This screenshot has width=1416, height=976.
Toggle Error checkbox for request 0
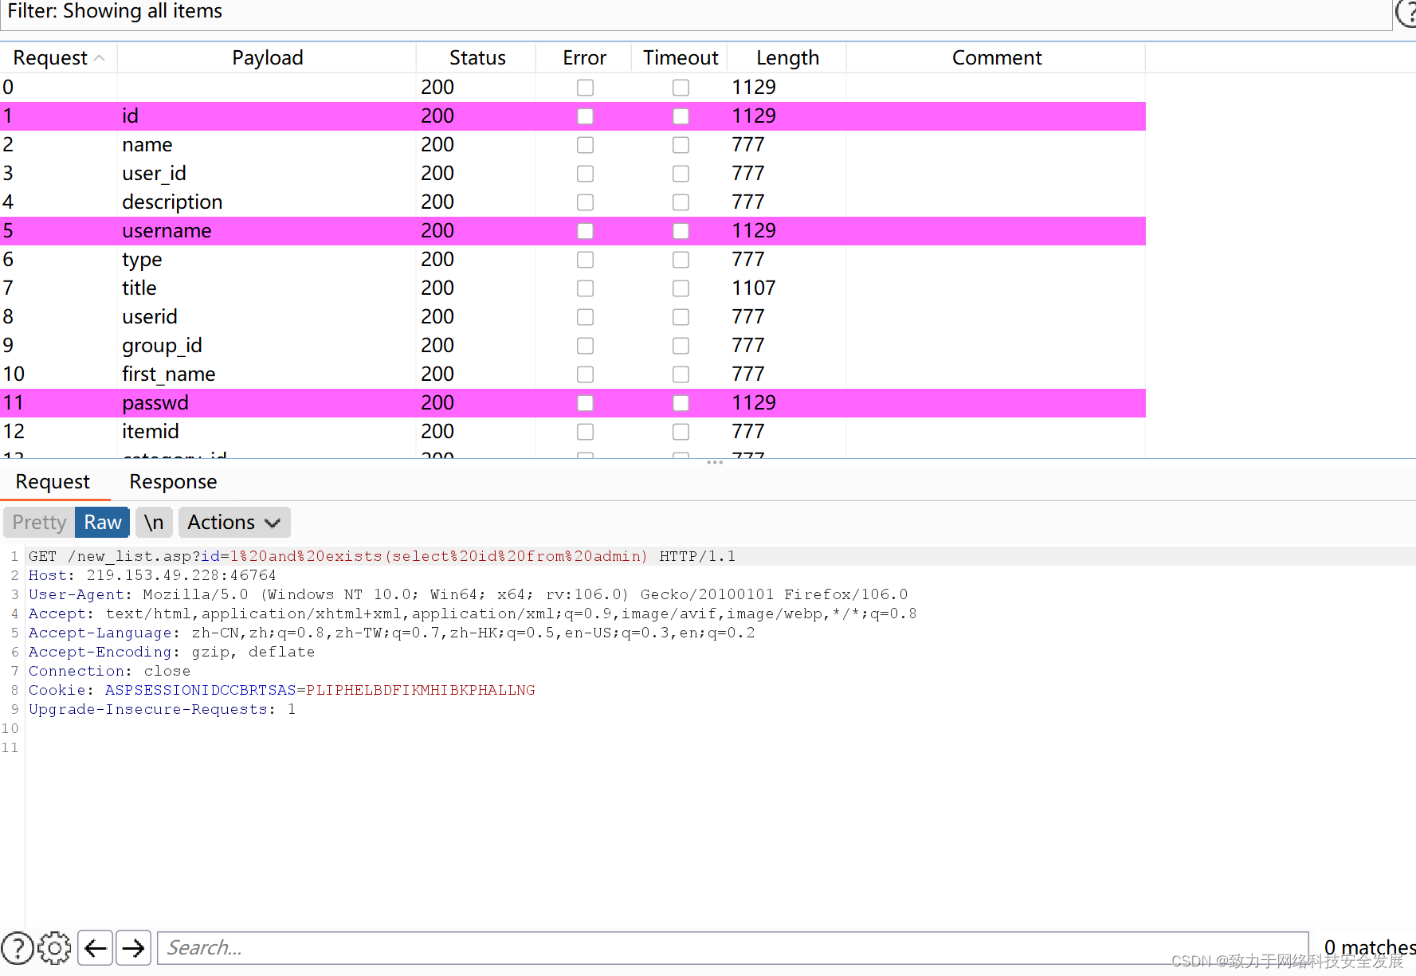585,88
